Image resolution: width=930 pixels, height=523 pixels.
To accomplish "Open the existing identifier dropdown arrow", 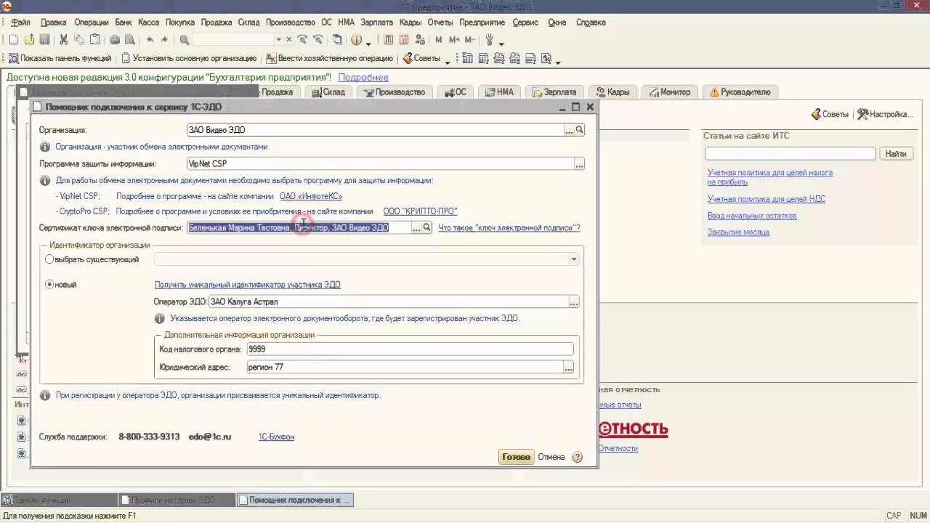I will 573,259.
